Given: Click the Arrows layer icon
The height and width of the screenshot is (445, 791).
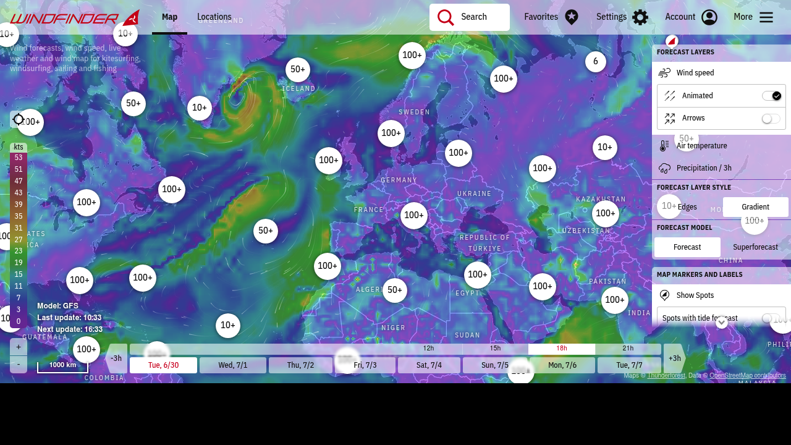Looking at the screenshot, I should point(670,118).
